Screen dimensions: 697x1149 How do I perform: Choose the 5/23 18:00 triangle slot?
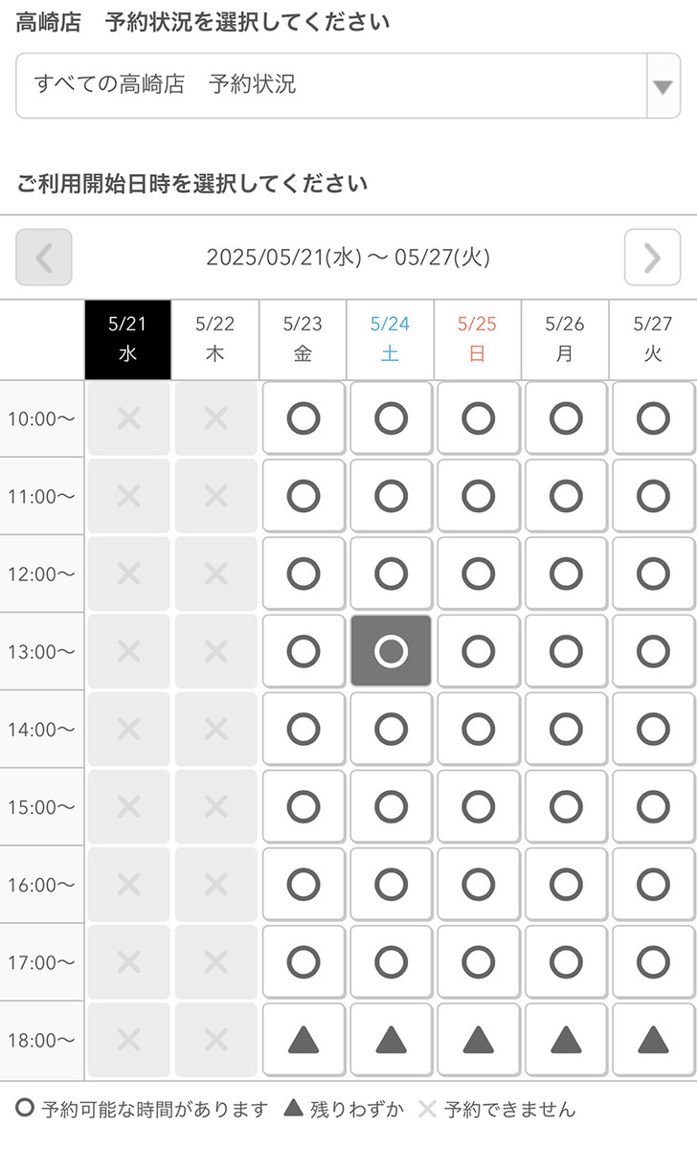pyautogui.click(x=304, y=1040)
